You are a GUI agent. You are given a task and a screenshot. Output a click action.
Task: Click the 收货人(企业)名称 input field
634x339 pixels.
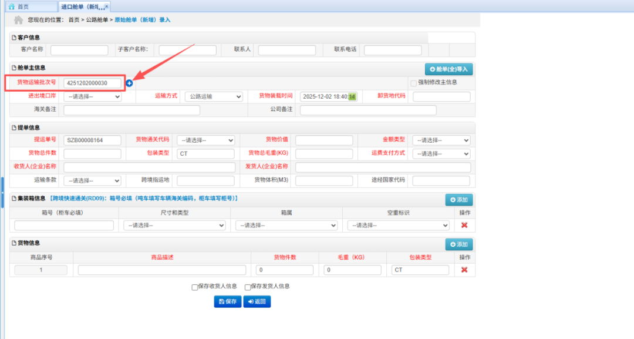coord(150,167)
